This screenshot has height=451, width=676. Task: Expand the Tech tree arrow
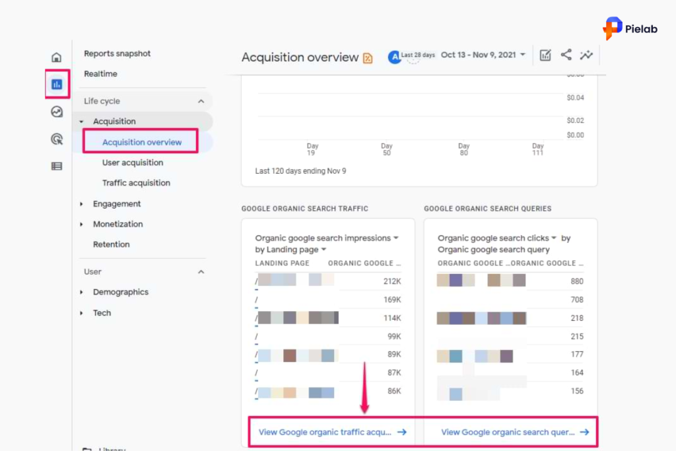tap(81, 313)
